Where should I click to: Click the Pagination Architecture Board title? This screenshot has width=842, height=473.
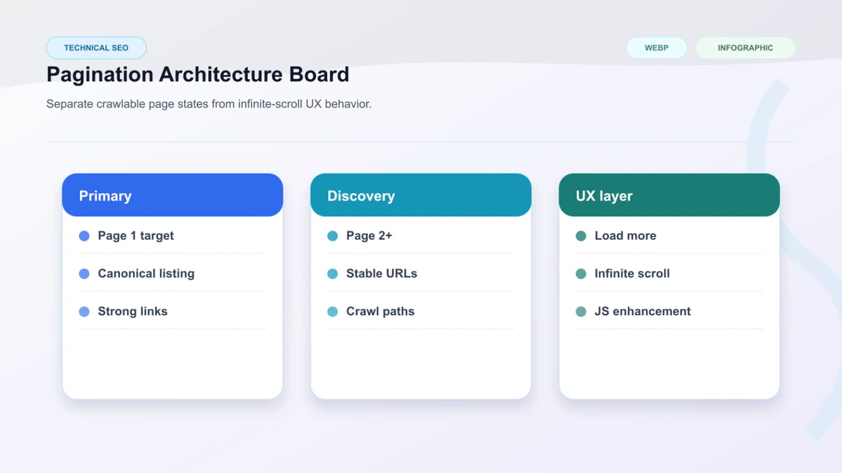pyautogui.click(x=197, y=74)
